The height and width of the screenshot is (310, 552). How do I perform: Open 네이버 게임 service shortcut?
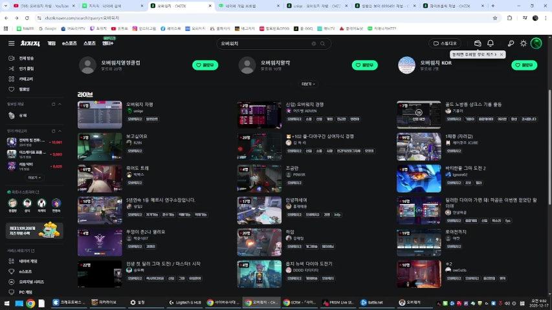23,261
